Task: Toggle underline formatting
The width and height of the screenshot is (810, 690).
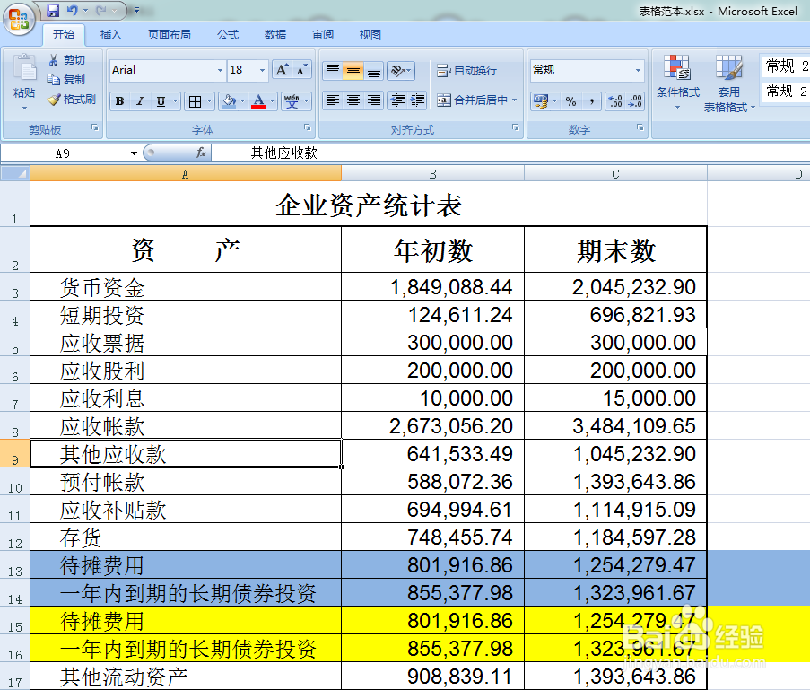Action: tap(161, 101)
